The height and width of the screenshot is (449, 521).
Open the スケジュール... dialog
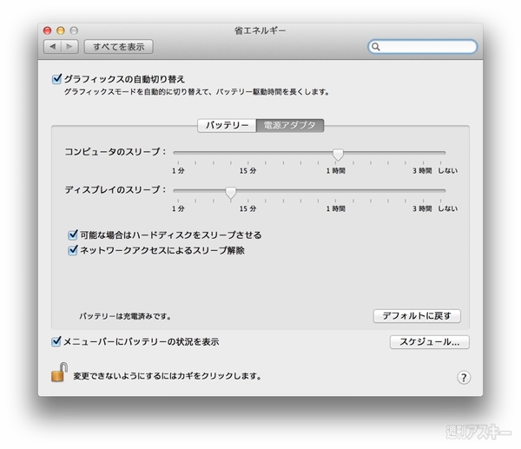click(429, 342)
